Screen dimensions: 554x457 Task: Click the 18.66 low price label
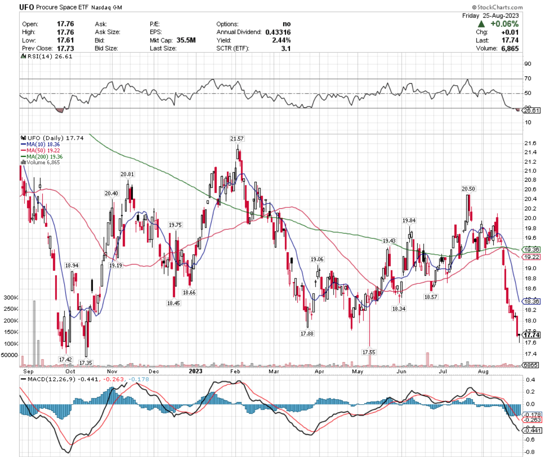[189, 292]
